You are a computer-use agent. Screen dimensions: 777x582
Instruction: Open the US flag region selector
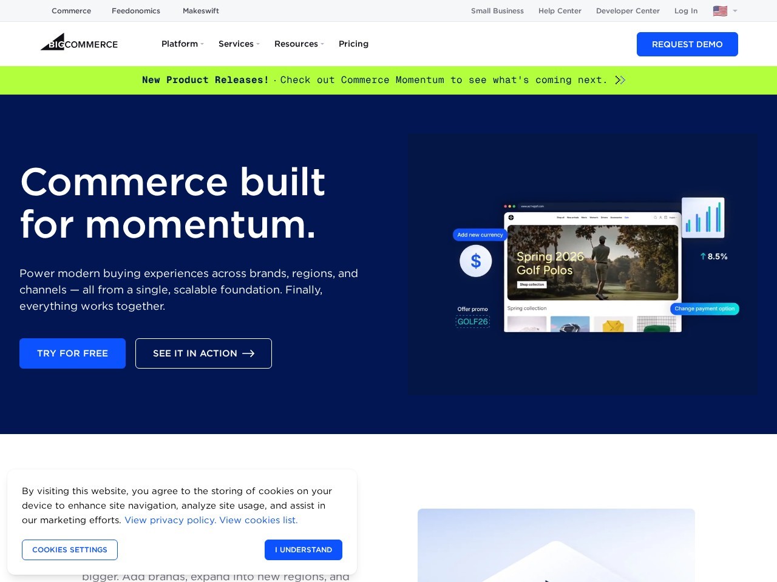tap(720, 11)
